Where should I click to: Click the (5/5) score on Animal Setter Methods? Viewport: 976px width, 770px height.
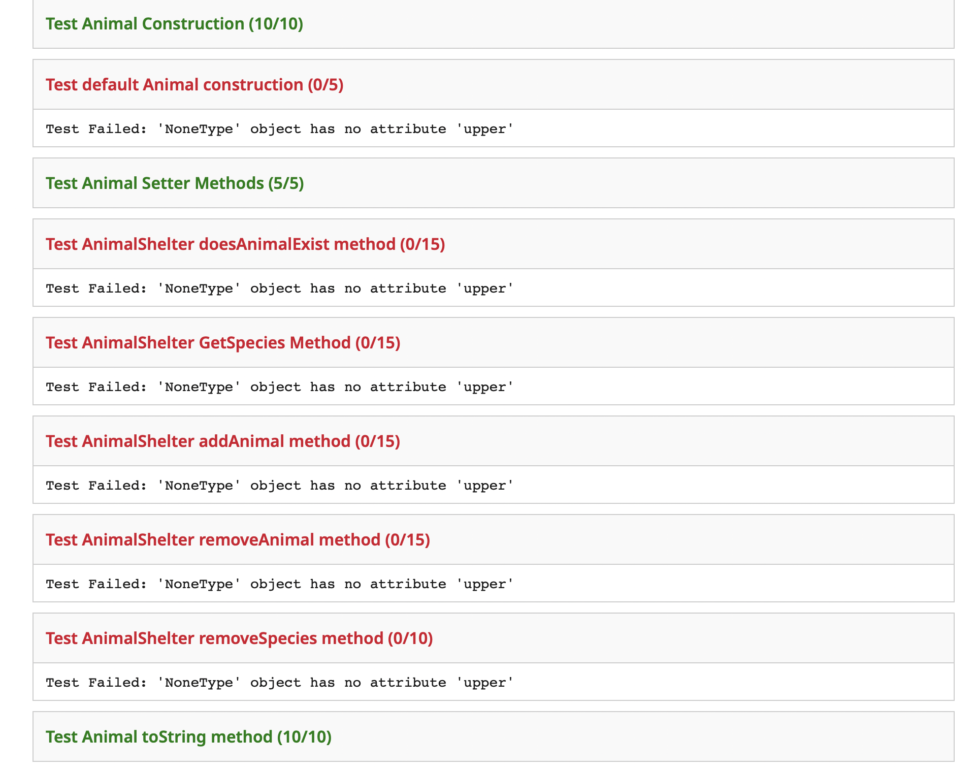pos(285,183)
